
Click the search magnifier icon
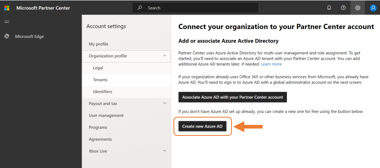click(140, 8)
